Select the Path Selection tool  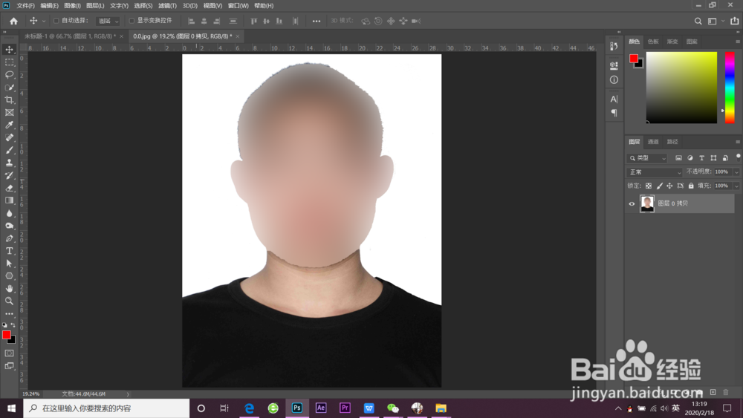9,264
